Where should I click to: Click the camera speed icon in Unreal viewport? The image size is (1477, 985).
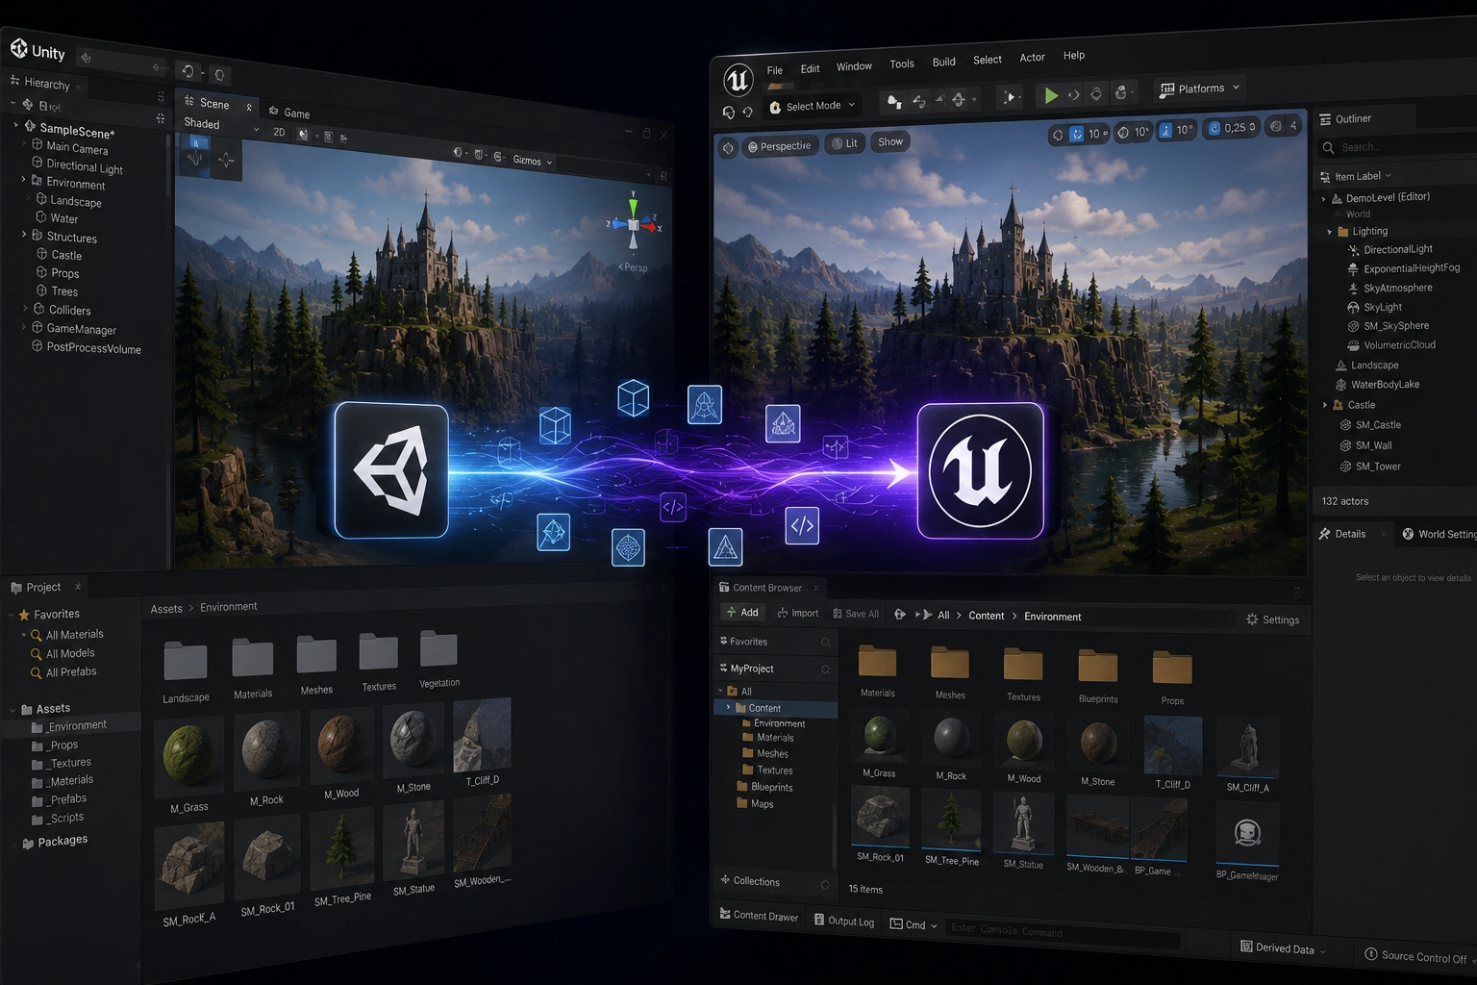[1276, 126]
